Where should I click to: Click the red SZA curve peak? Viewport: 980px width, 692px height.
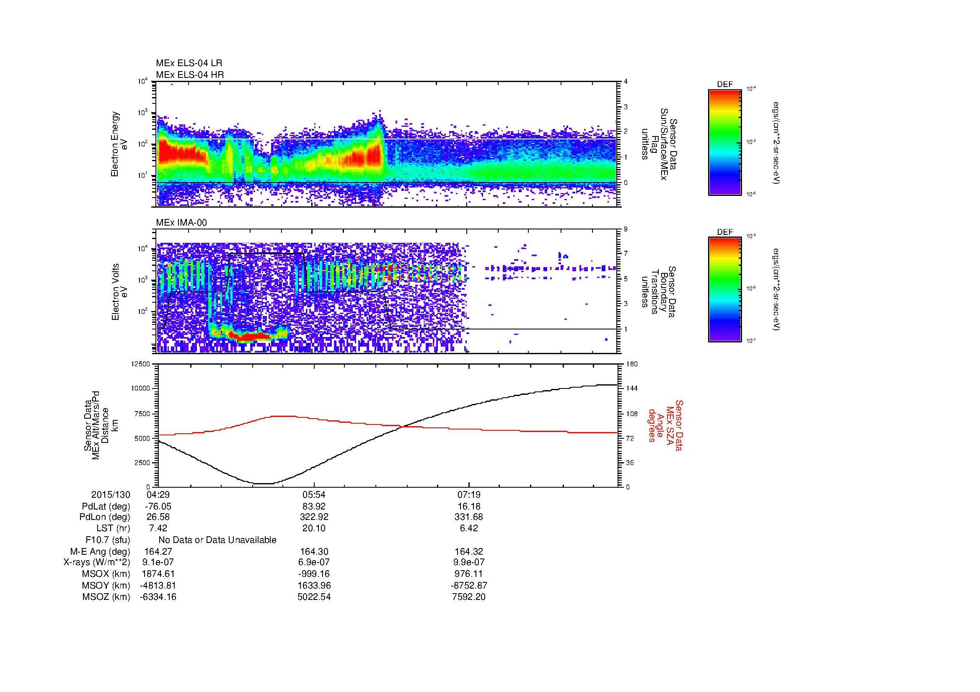(283, 416)
